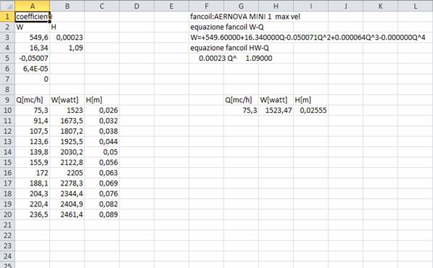
Task: Click the select-all corner box
Action: pos(7,6)
